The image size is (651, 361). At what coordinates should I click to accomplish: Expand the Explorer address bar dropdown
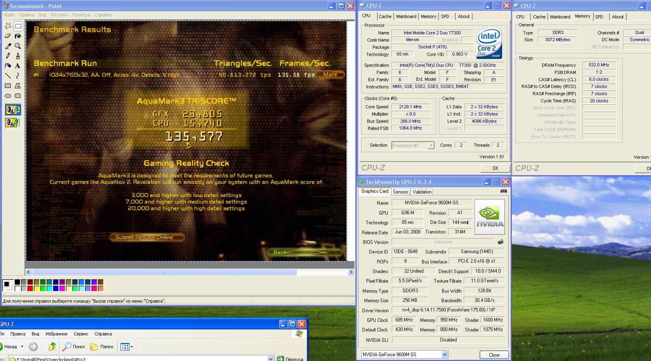(x=271, y=359)
